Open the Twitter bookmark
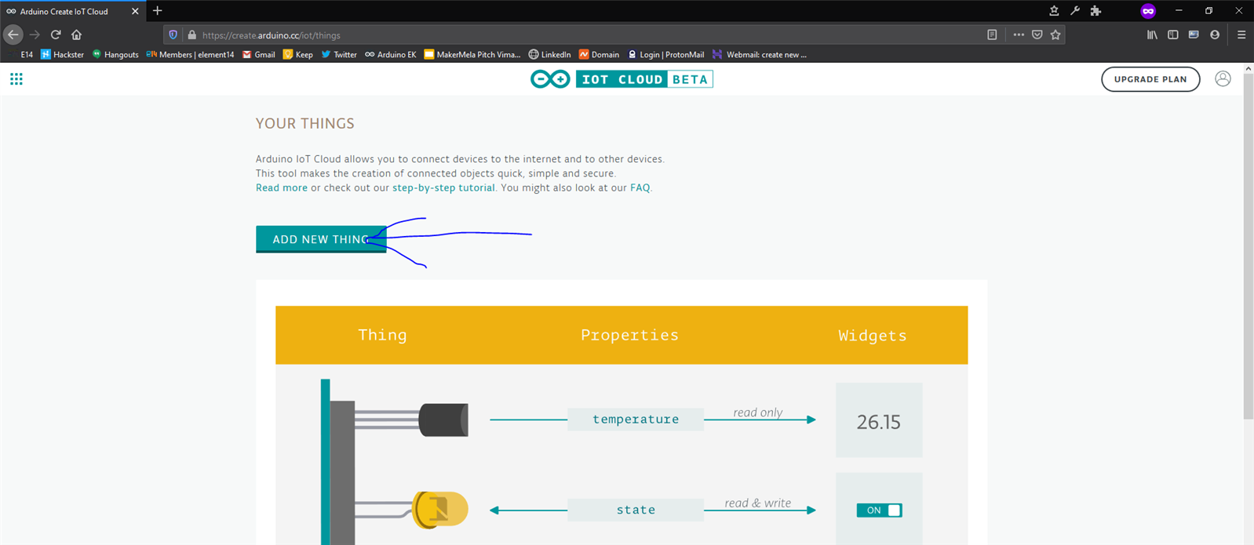The height and width of the screenshot is (545, 1254). point(339,55)
